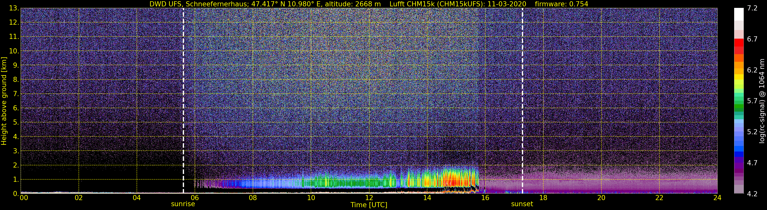Image resolution: width=767 pixels, height=210 pixels.
Task: Click the 'Height above ground [km]' axis title
Action: [4, 101]
